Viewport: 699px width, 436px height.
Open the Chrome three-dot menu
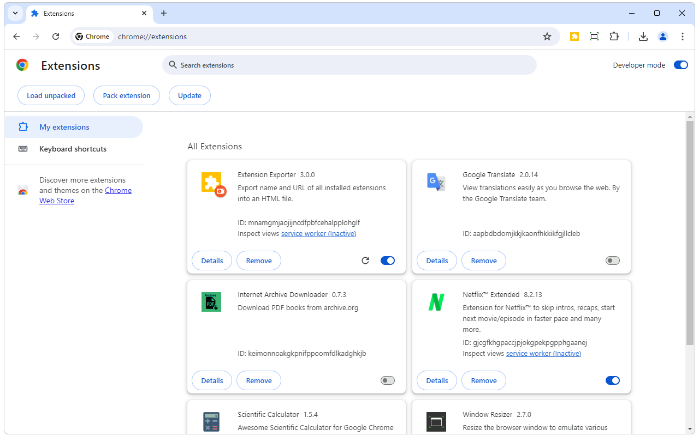point(682,36)
